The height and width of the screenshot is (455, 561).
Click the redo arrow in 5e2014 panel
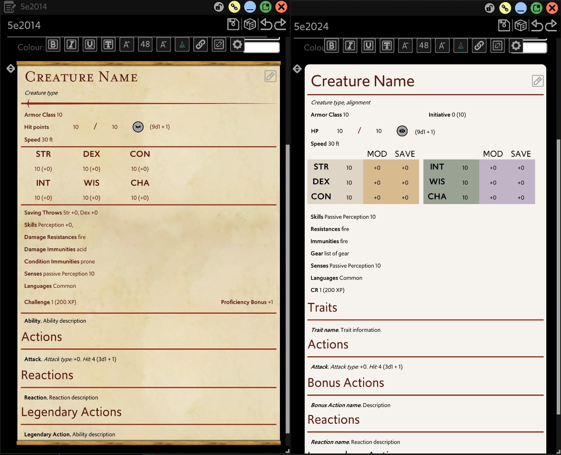coord(280,24)
